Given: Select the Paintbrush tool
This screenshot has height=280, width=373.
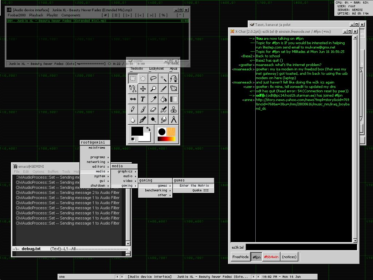Looking at the screenshot, I should (143, 109).
